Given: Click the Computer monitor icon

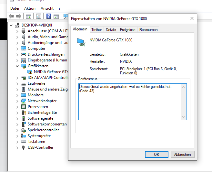Looking at the screenshot, I should (x=24, y=48).
